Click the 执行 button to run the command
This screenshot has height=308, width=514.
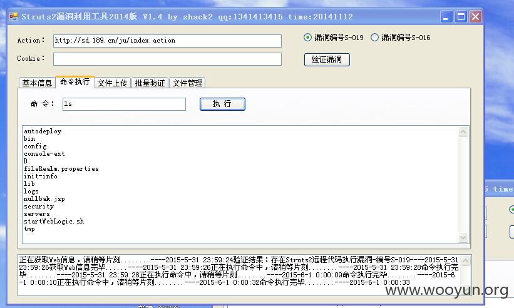point(222,104)
